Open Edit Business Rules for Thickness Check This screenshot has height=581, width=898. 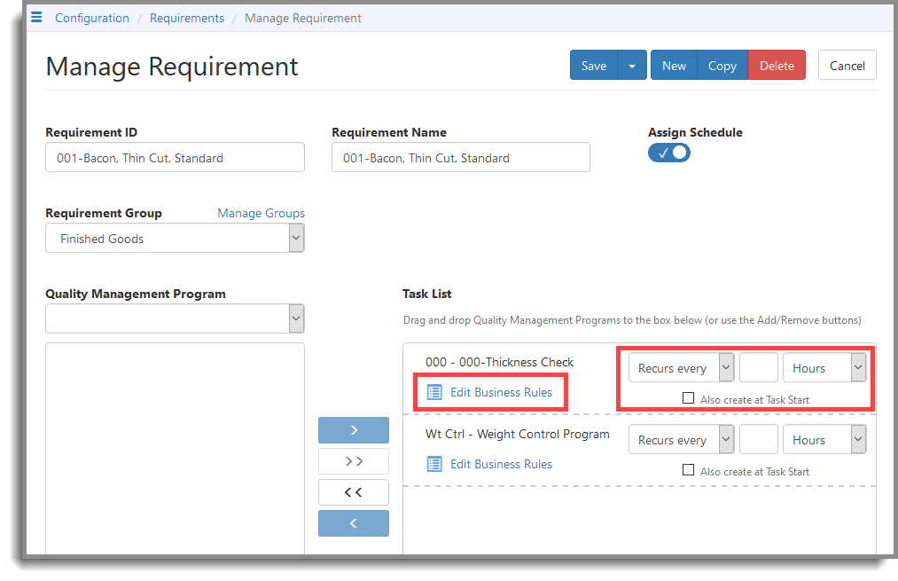click(501, 392)
